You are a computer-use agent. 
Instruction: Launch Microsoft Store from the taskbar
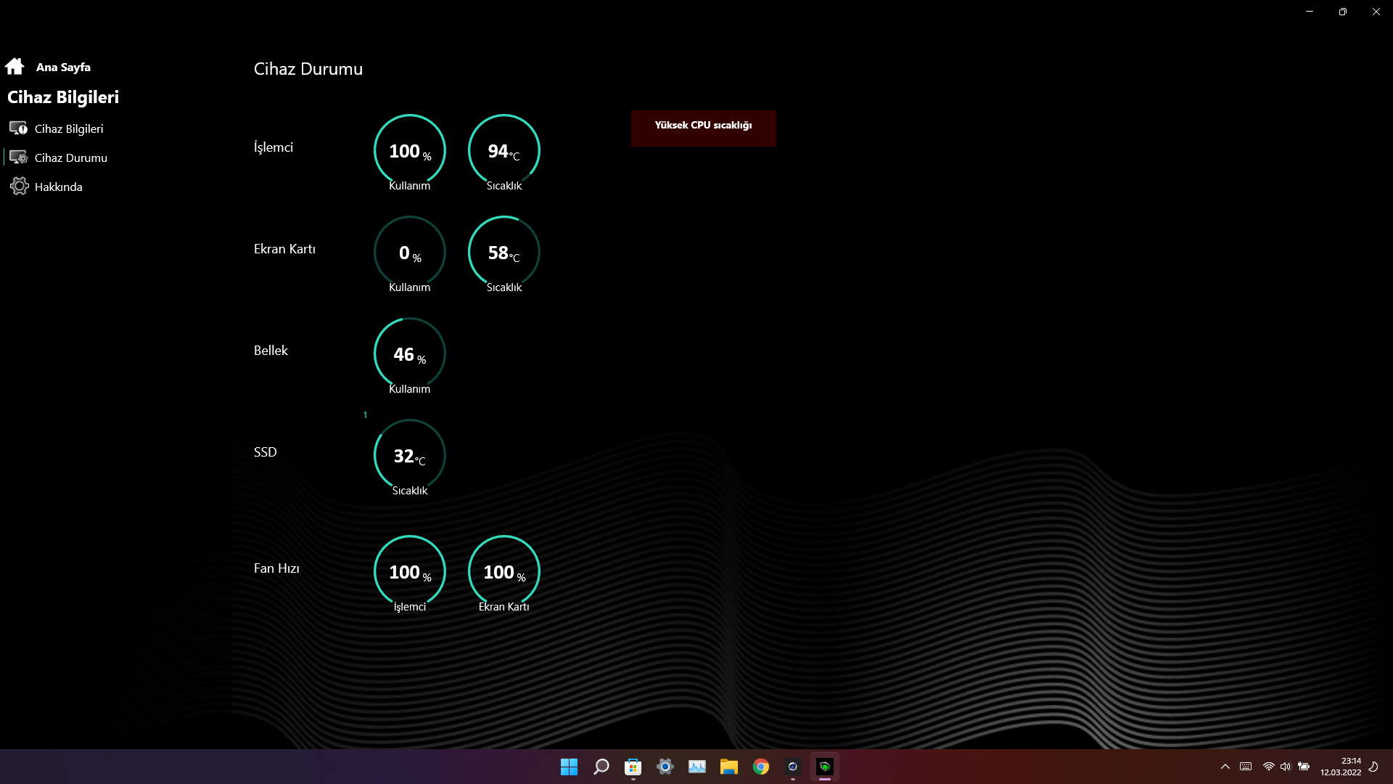(633, 767)
